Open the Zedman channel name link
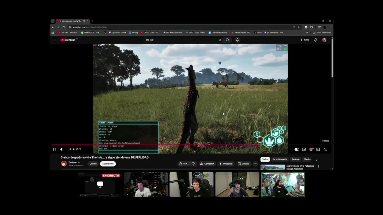383x215 pixels. pos(73,162)
